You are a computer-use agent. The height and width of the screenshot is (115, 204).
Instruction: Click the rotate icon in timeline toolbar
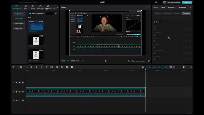67,67
